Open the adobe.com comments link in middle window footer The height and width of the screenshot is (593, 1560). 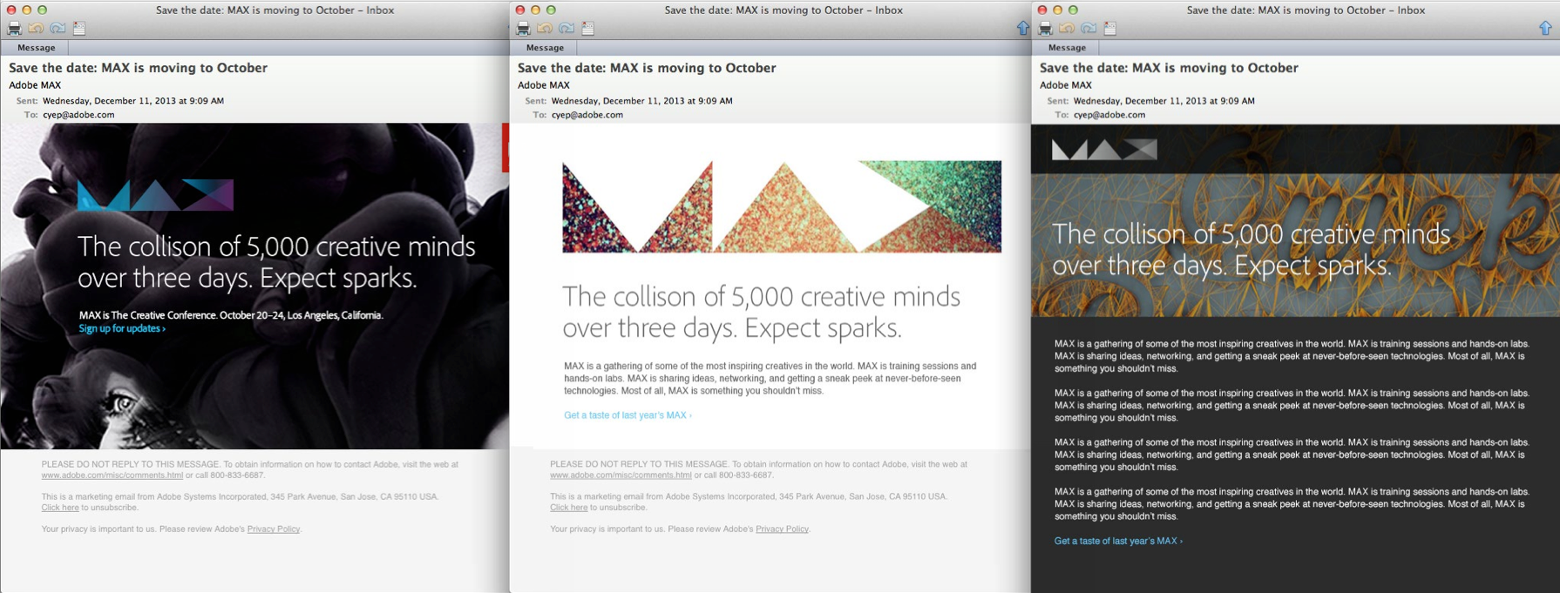(x=621, y=475)
